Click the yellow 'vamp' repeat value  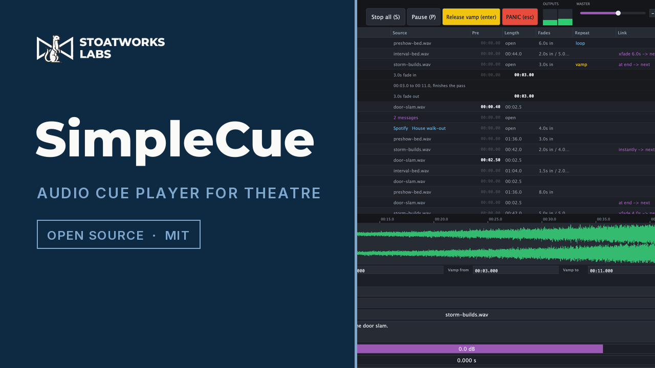click(x=581, y=65)
